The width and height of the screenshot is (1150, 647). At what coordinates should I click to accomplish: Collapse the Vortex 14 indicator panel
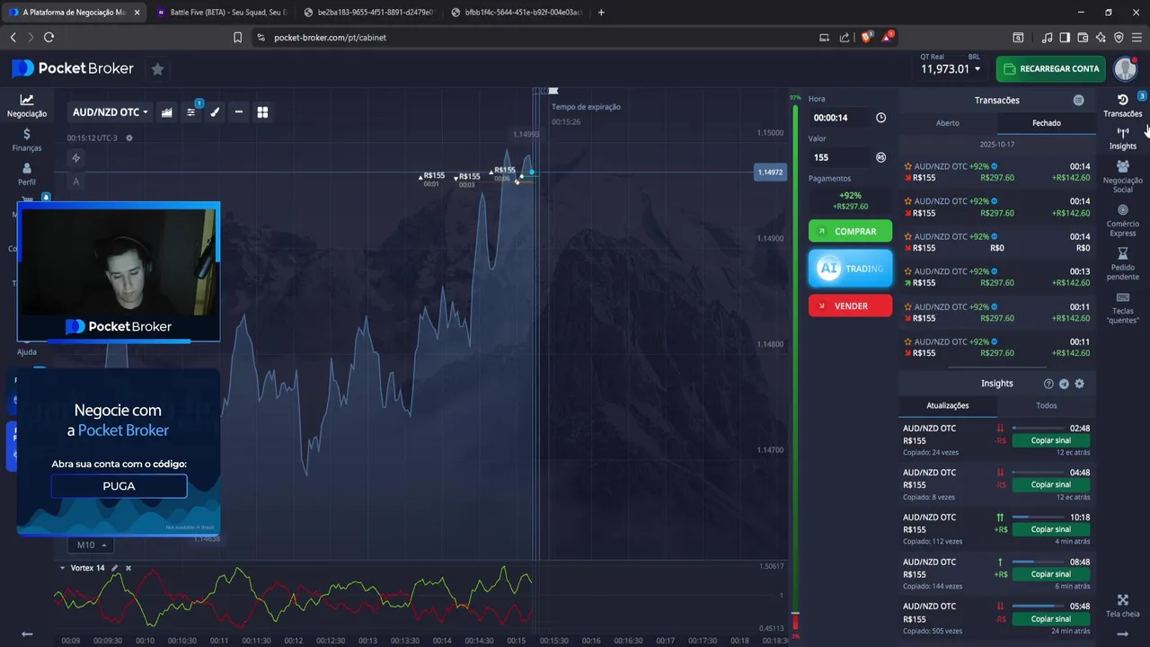click(62, 568)
